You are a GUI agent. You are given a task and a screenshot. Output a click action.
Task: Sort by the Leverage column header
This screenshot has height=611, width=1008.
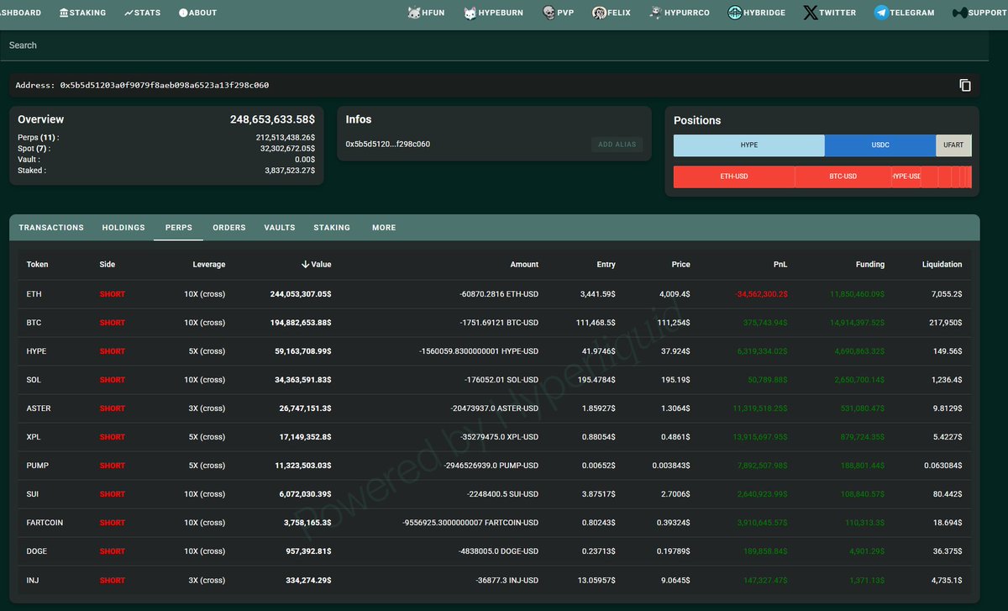209,264
